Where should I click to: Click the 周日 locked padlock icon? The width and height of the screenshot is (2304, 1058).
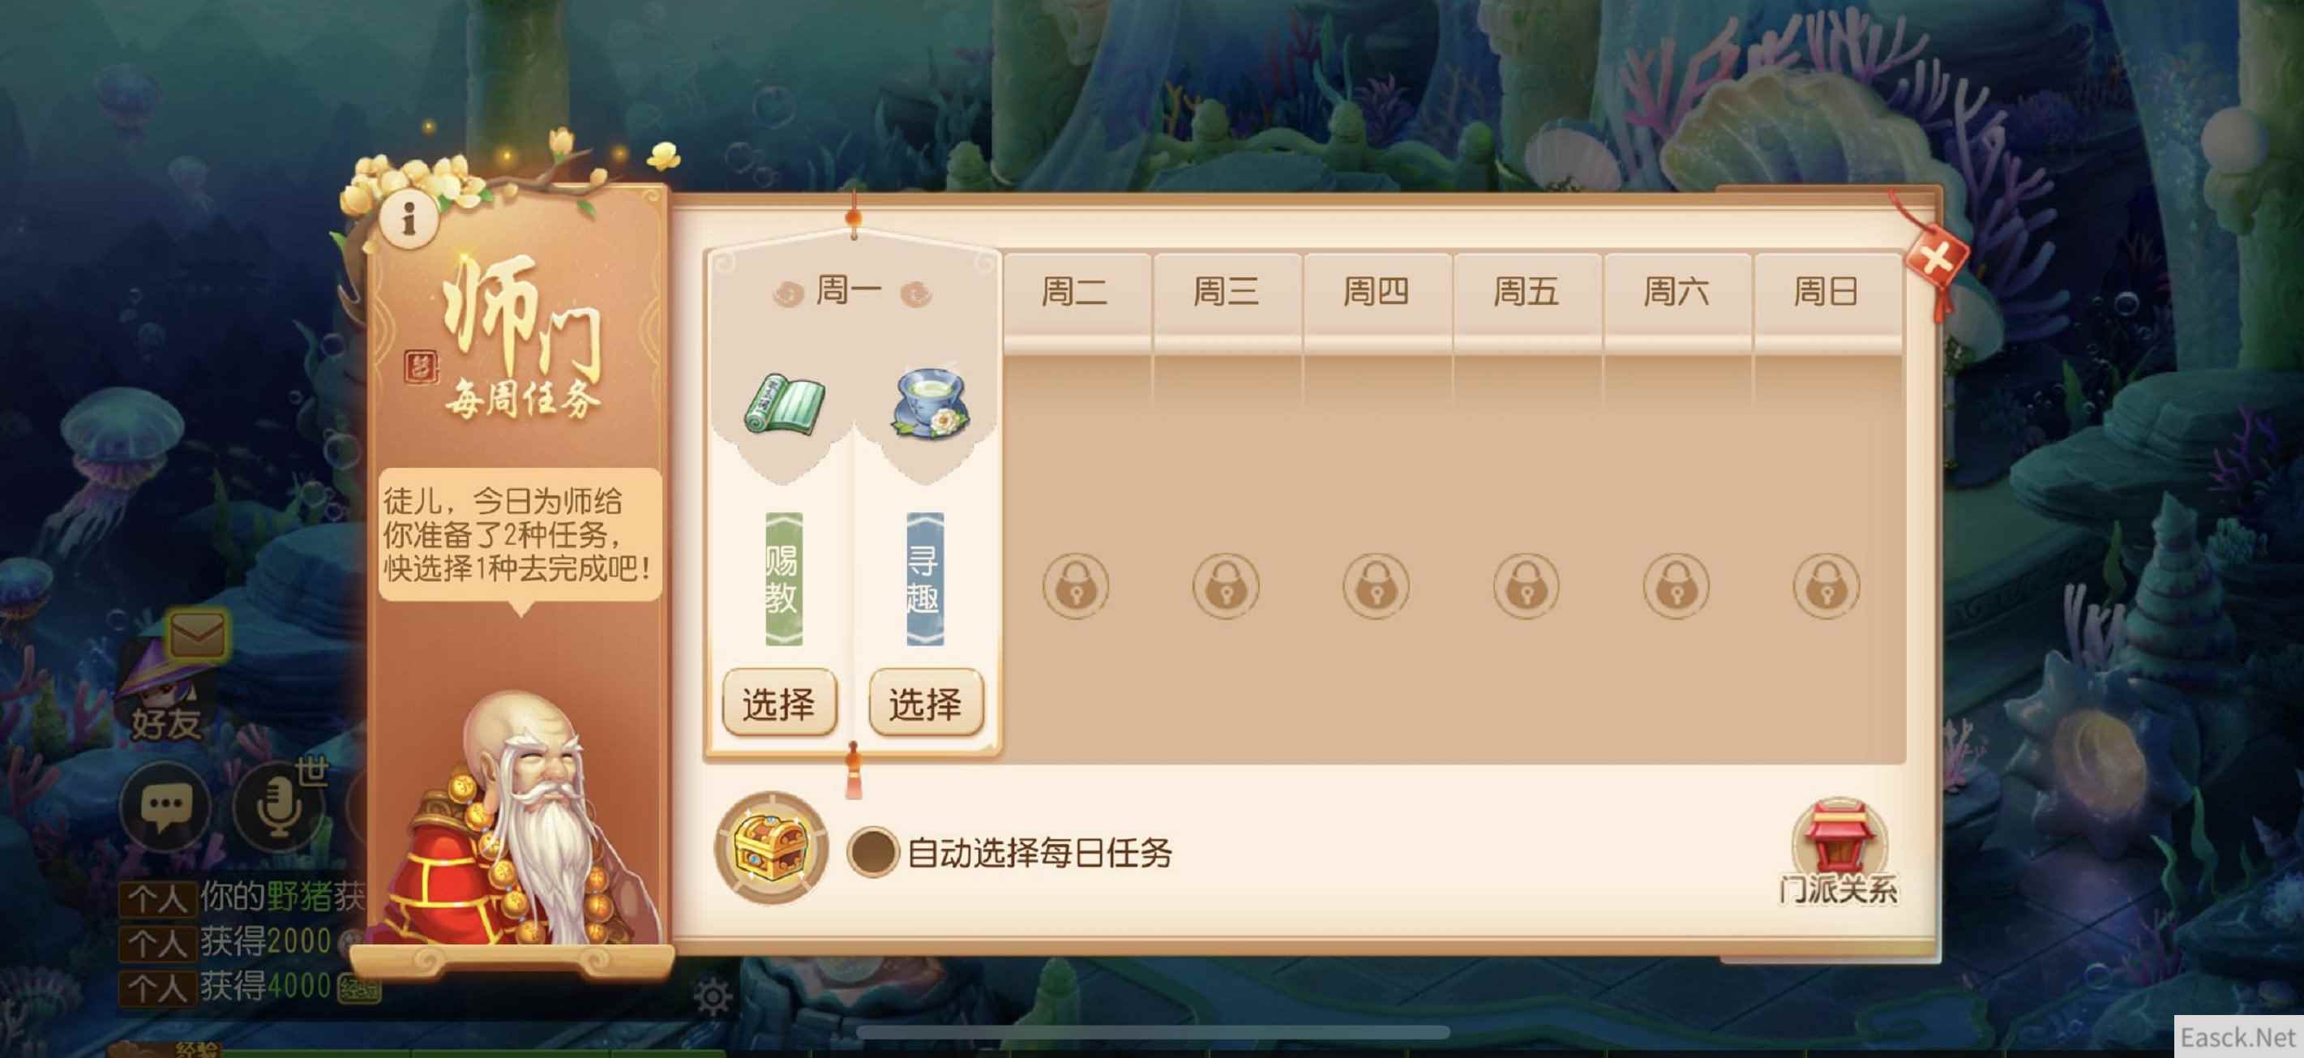click(x=1826, y=587)
